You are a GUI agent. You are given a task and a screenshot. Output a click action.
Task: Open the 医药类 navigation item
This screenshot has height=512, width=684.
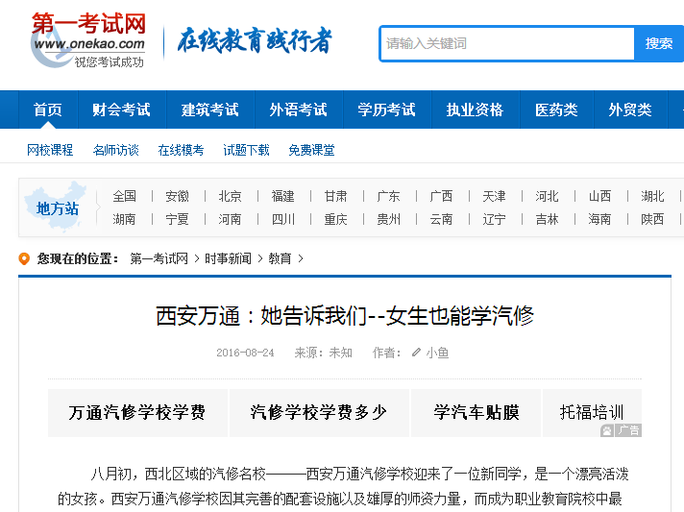pyautogui.click(x=556, y=110)
